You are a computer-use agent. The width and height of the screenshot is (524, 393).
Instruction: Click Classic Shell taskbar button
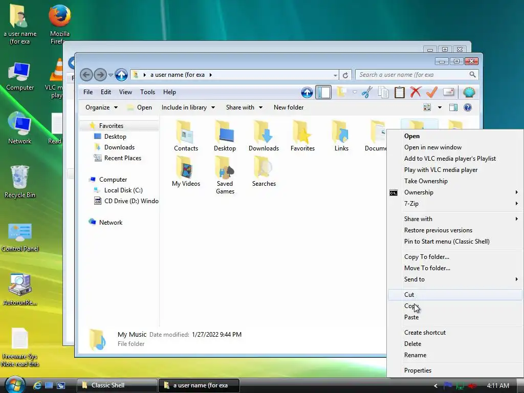(x=117, y=385)
